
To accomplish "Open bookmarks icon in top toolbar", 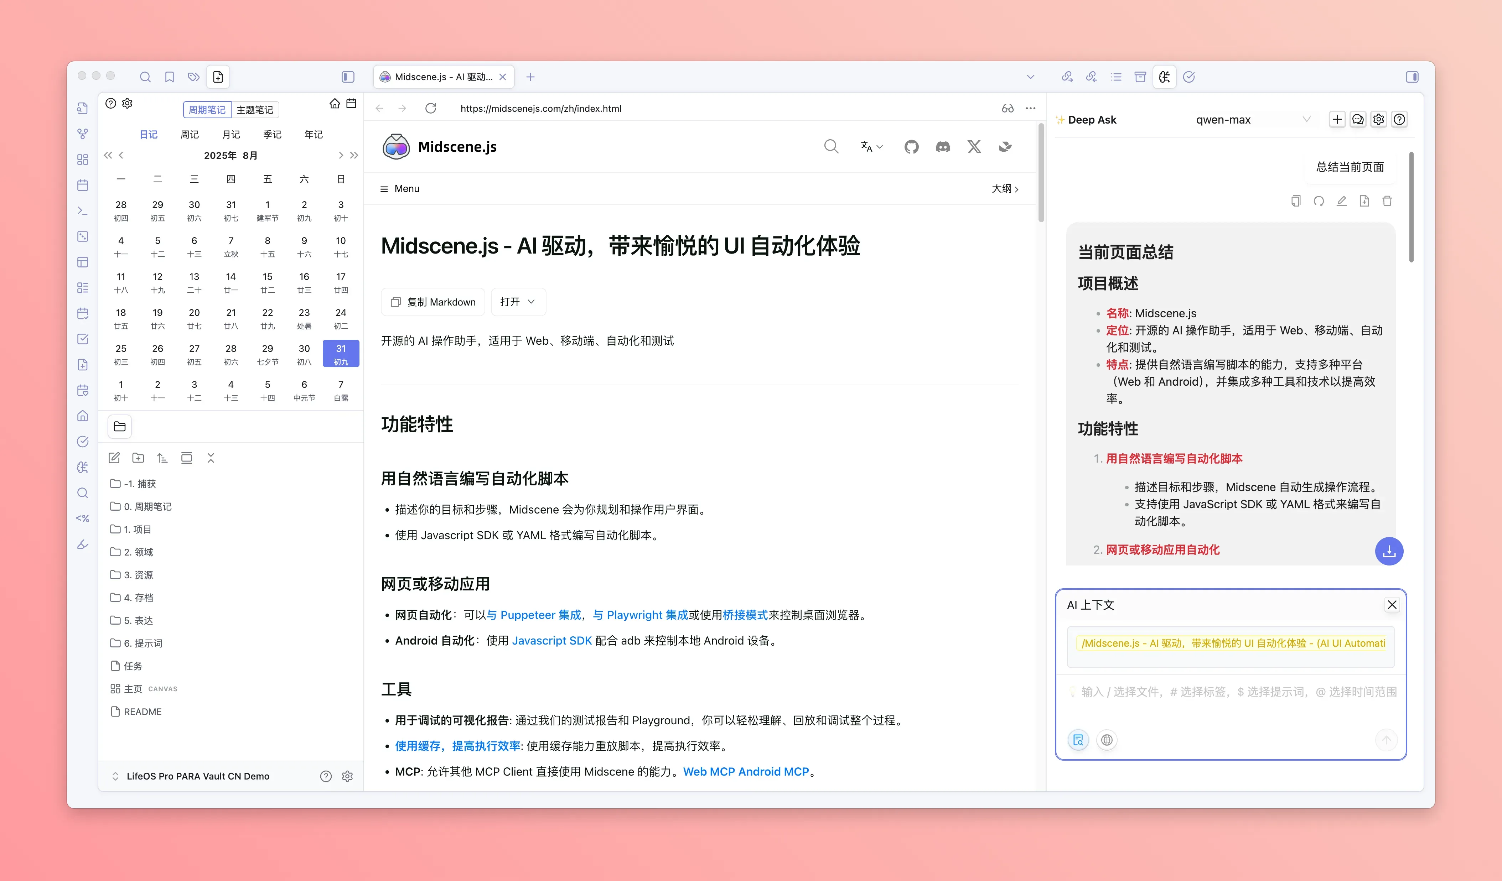I will [169, 77].
